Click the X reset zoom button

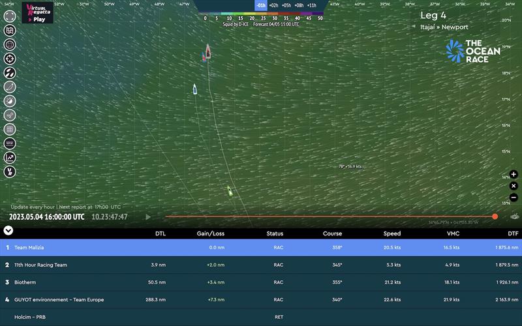click(x=514, y=186)
